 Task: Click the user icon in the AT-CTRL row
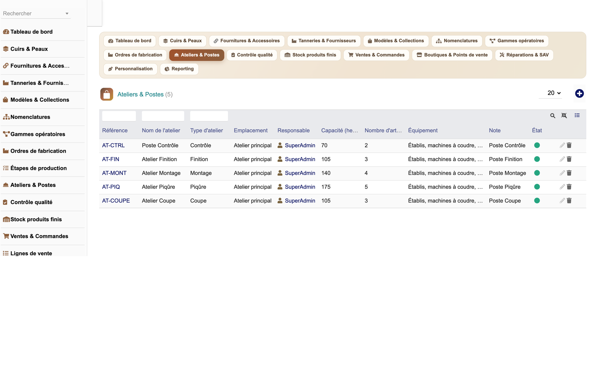(x=280, y=145)
